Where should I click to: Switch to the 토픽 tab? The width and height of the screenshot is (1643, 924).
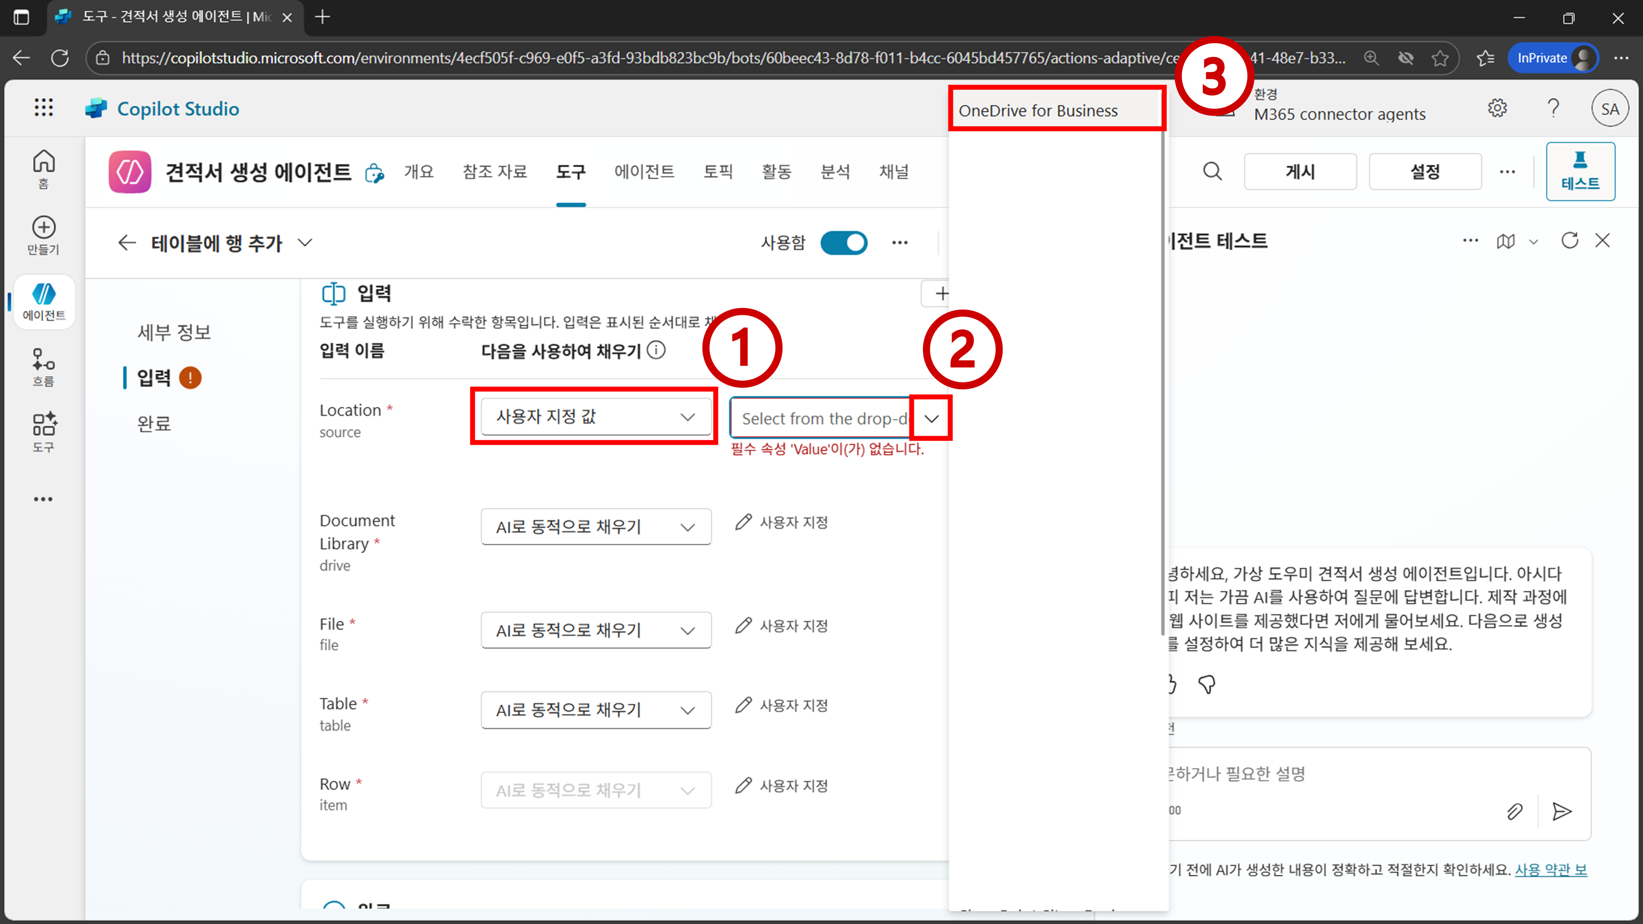click(718, 172)
